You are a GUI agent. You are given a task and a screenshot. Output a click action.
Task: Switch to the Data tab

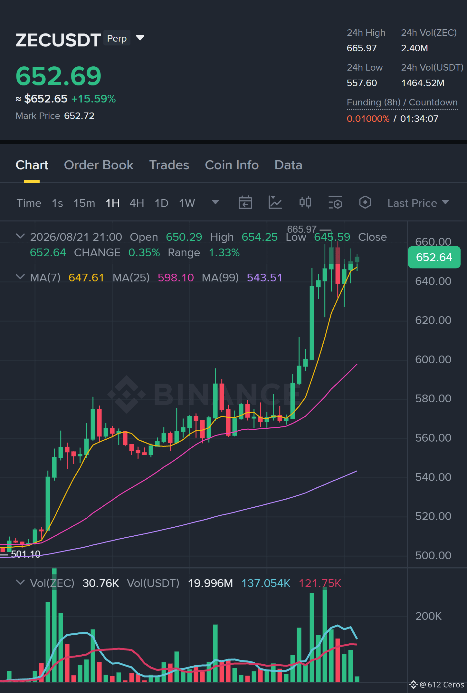(288, 165)
